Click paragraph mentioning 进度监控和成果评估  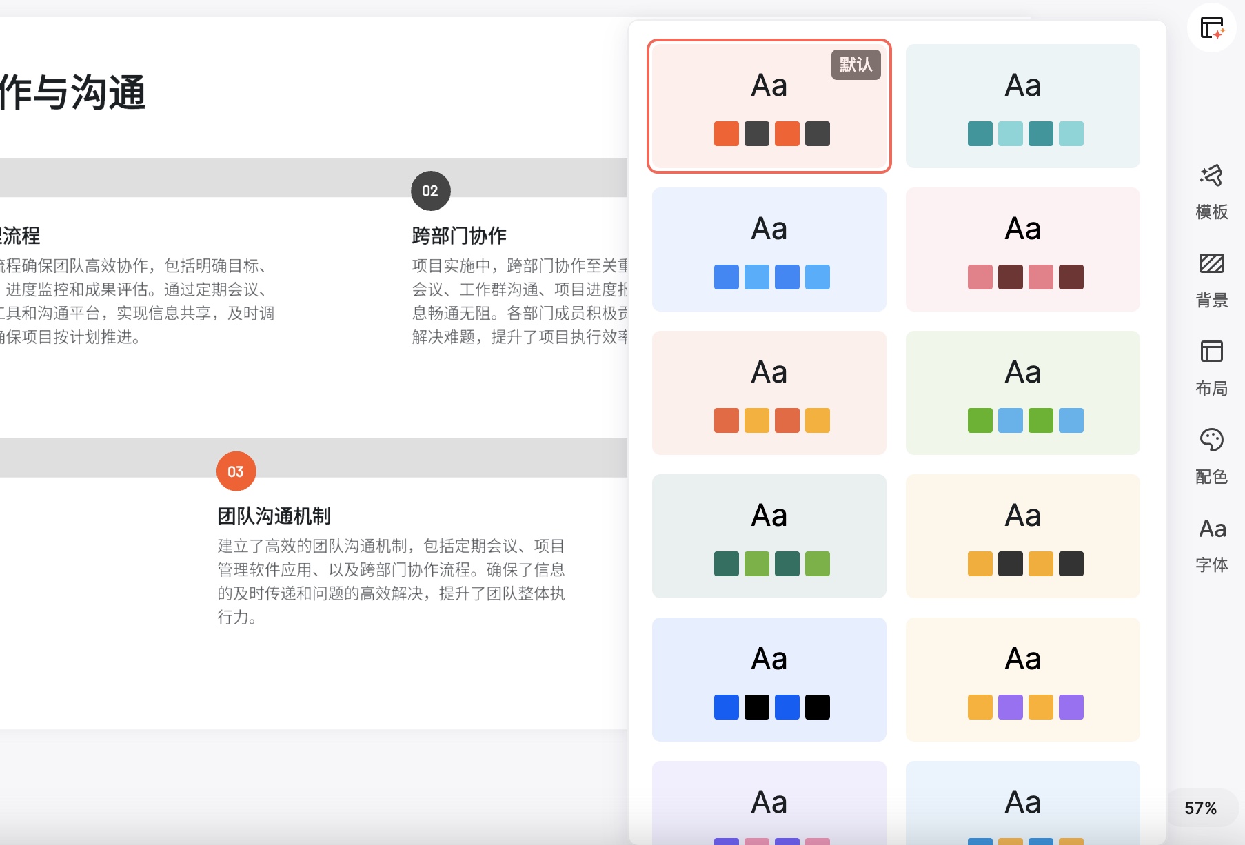point(137,301)
